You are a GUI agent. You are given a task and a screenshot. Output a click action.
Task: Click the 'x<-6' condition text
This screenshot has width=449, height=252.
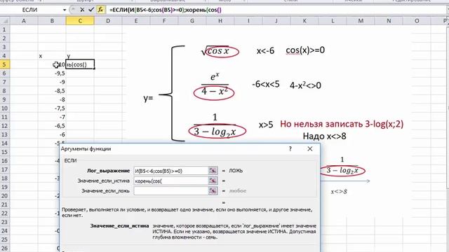coord(265,51)
